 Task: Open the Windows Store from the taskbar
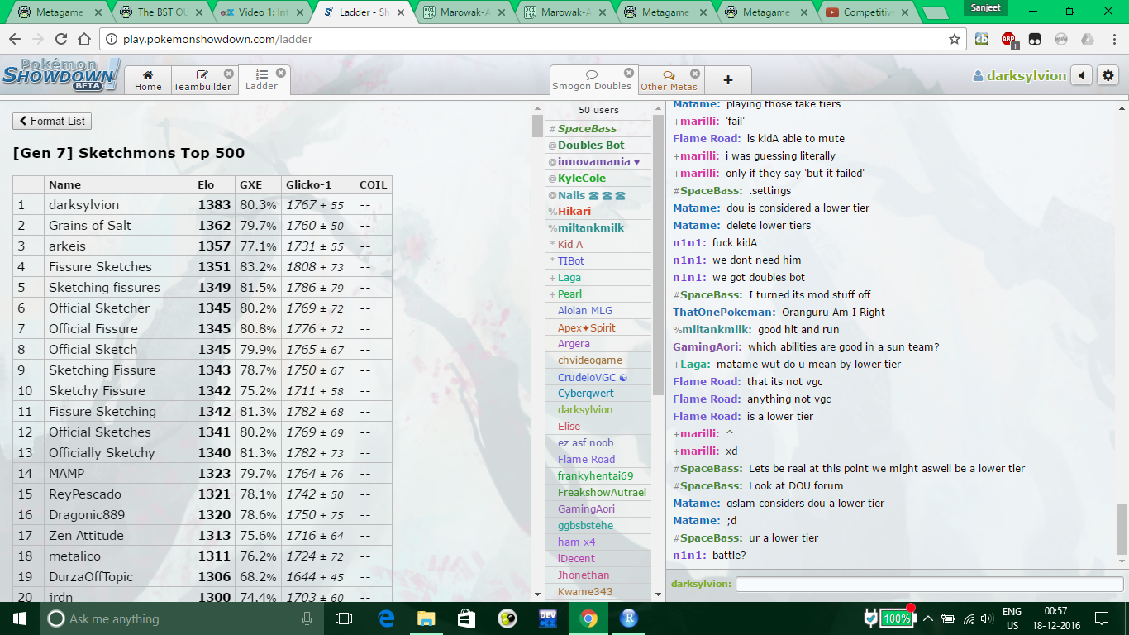467,618
